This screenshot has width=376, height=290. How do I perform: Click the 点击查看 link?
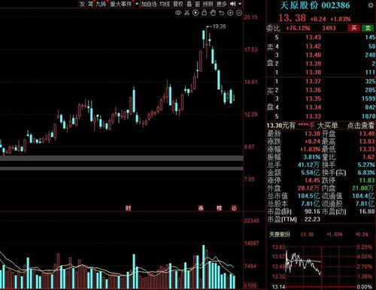pos(361,125)
